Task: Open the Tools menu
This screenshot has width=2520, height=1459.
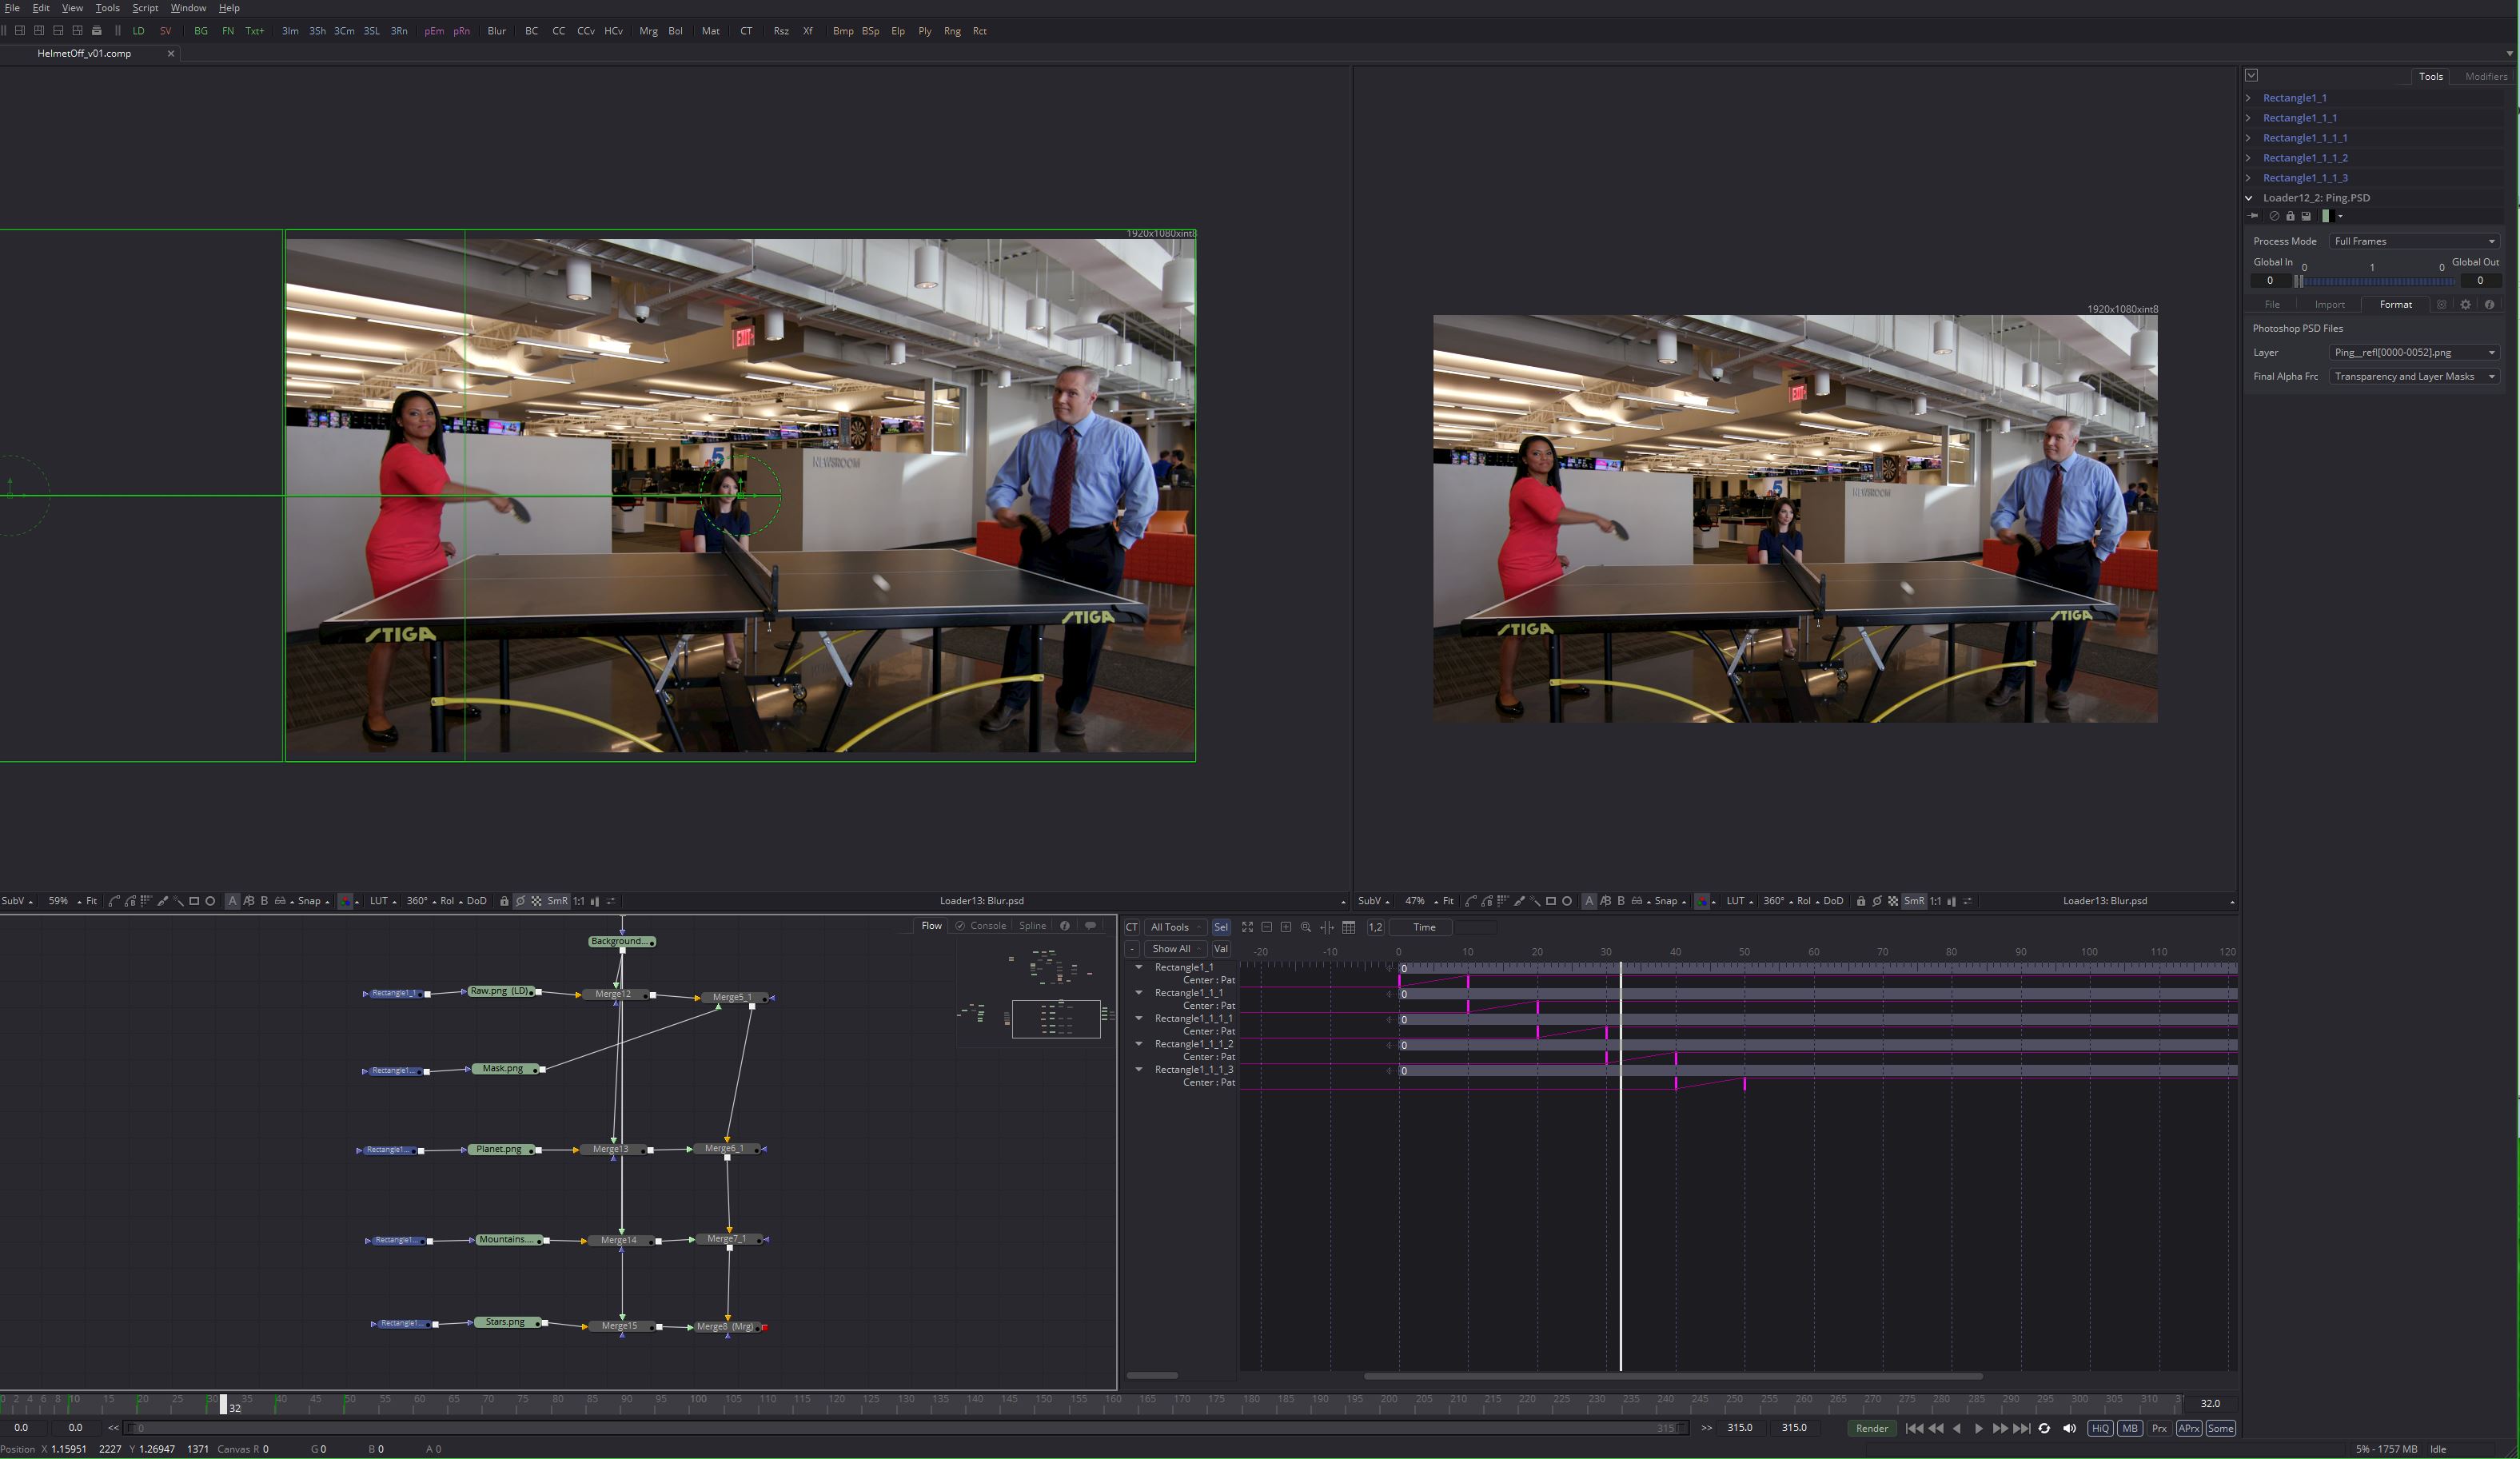Action: coord(107,8)
